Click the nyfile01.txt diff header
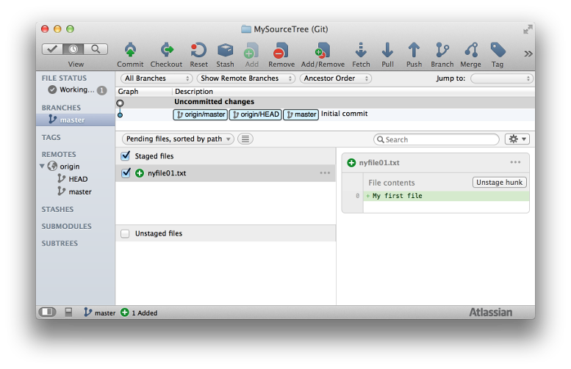This screenshot has height=369, width=571. click(x=435, y=163)
